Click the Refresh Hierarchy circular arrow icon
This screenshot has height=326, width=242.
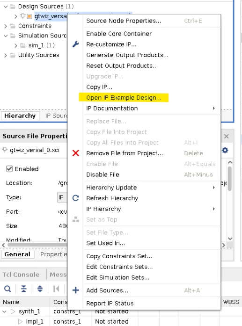click(75, 198)
